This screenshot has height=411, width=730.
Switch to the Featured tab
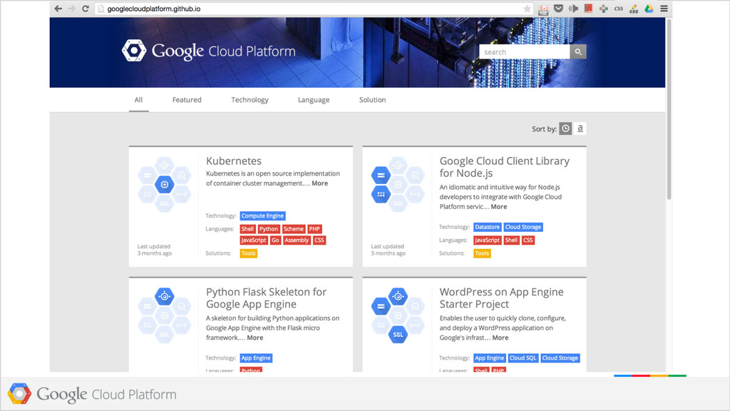[x=187, y=100]
